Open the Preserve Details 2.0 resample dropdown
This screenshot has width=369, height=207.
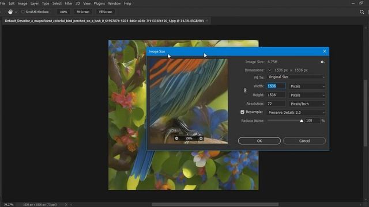(x=296, y=113)
